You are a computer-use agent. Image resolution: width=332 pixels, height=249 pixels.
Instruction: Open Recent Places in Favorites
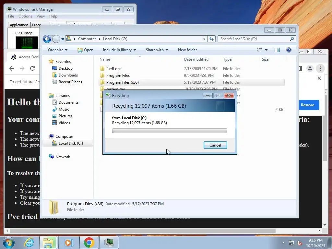tap(70, 82)
